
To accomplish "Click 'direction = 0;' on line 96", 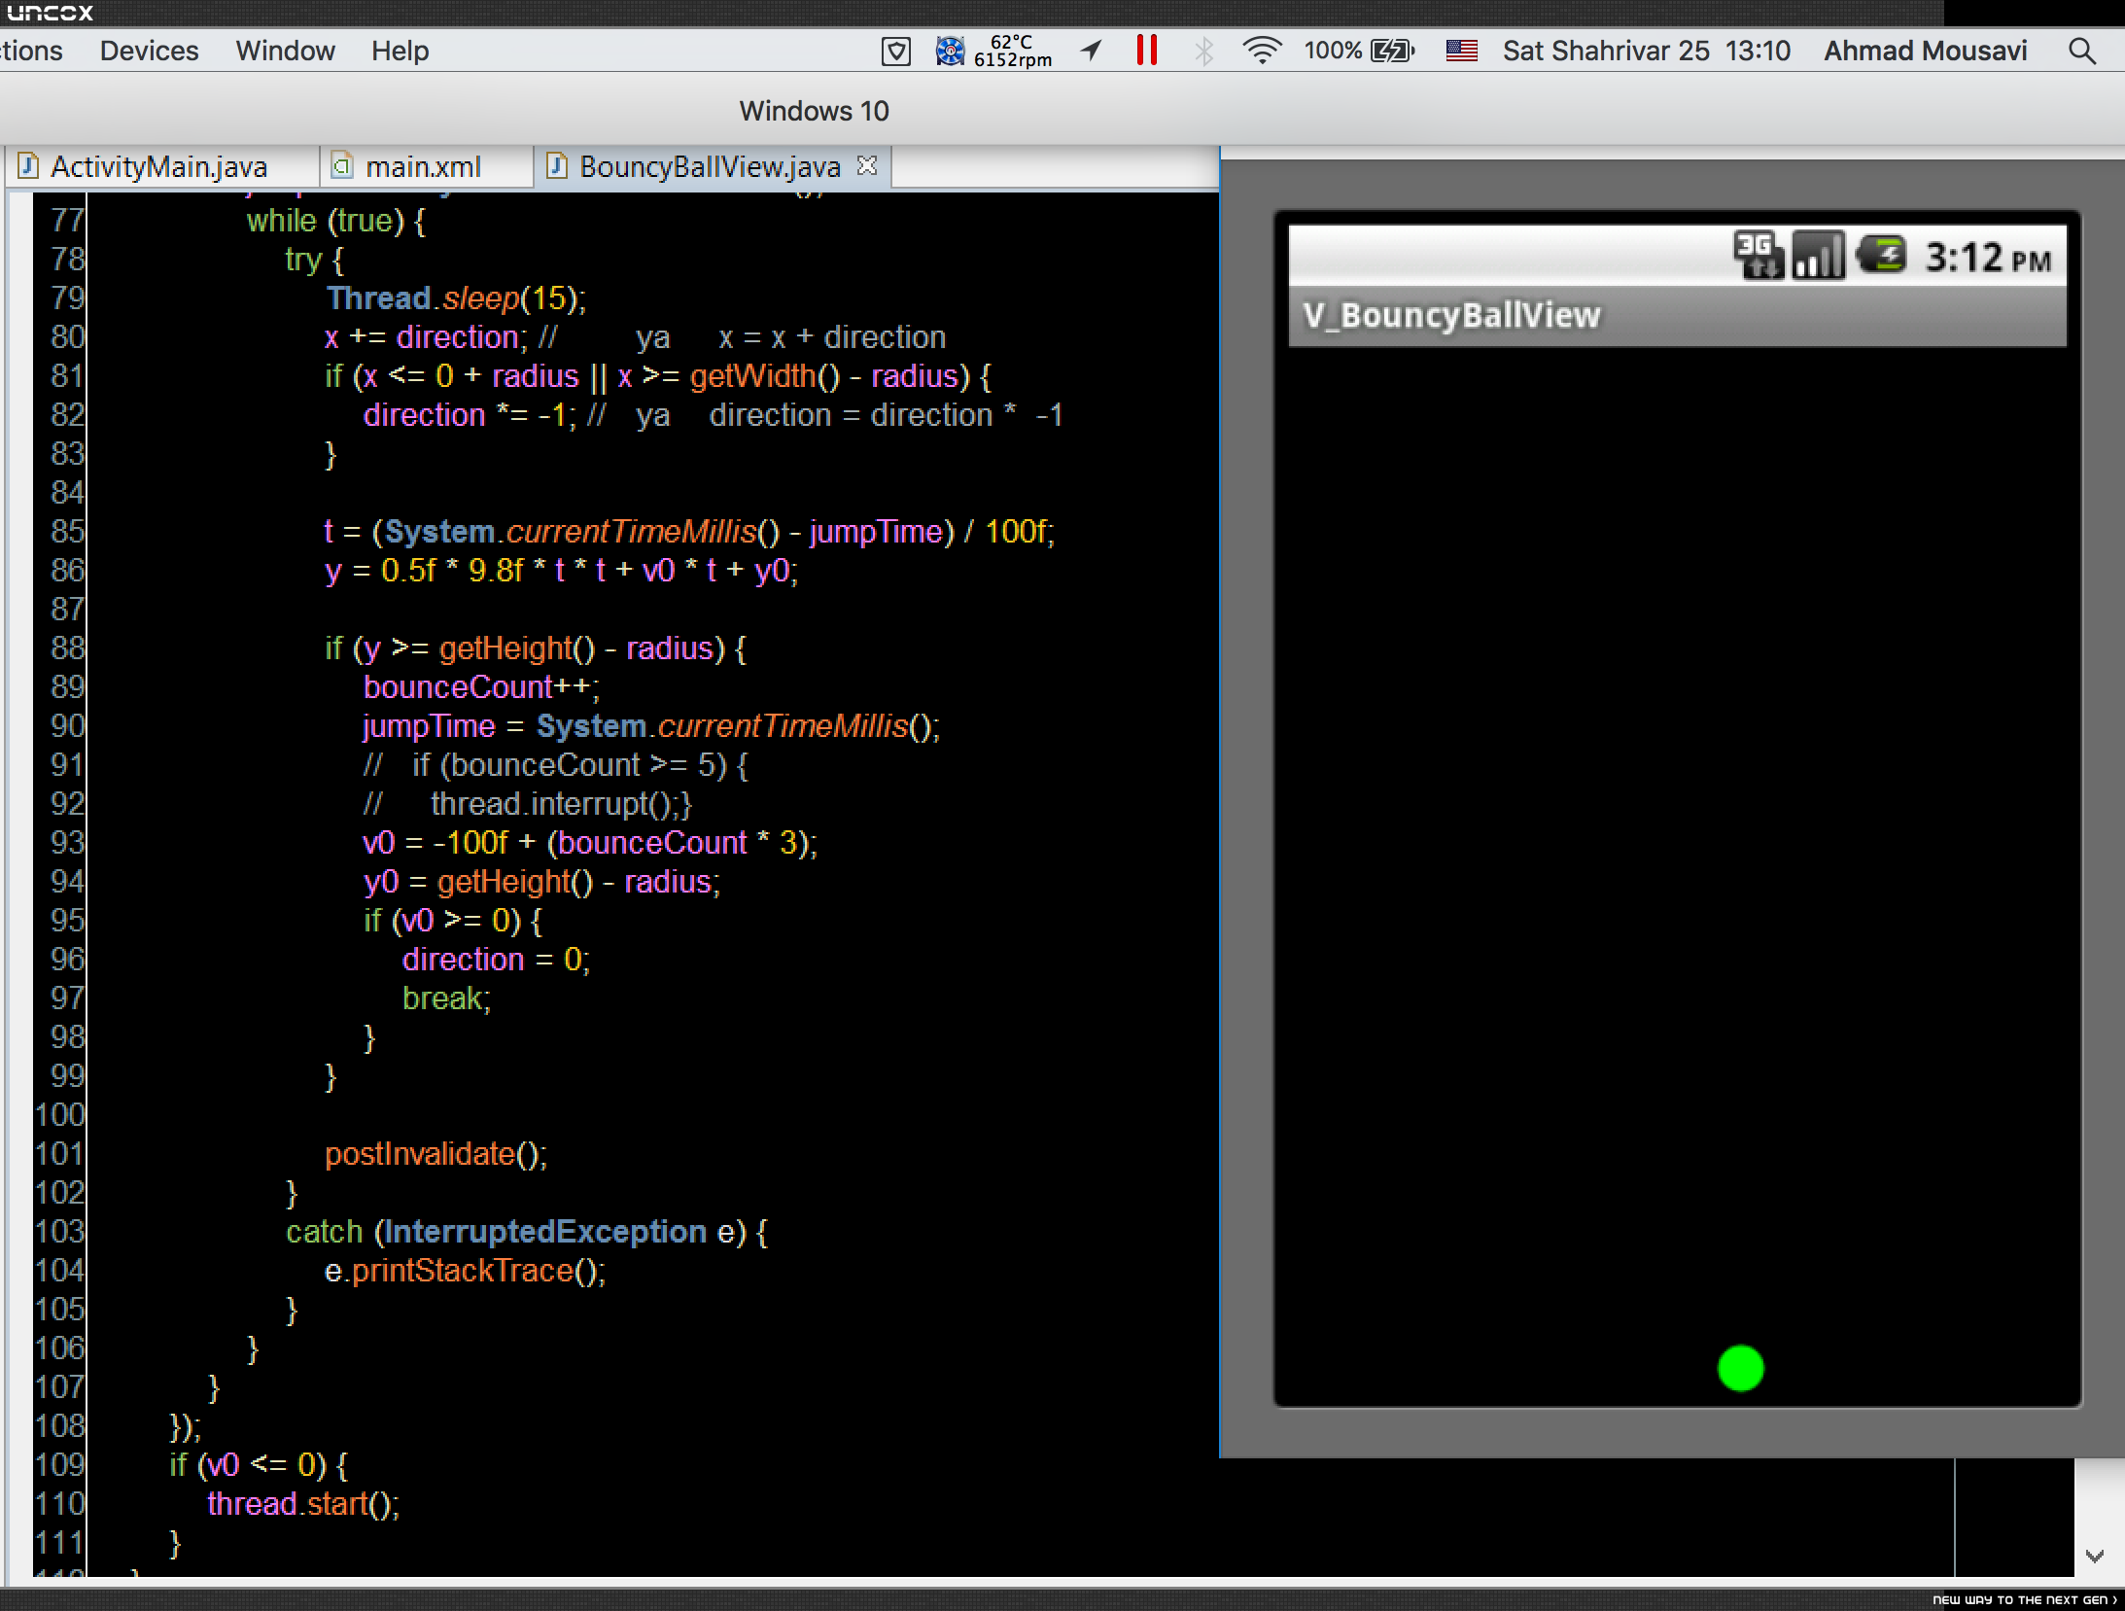I will pyautogui.click(x=496, y=960).
